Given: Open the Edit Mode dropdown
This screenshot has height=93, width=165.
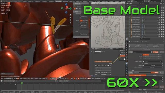Looking at the screenshot, I should tap(9, 79).
